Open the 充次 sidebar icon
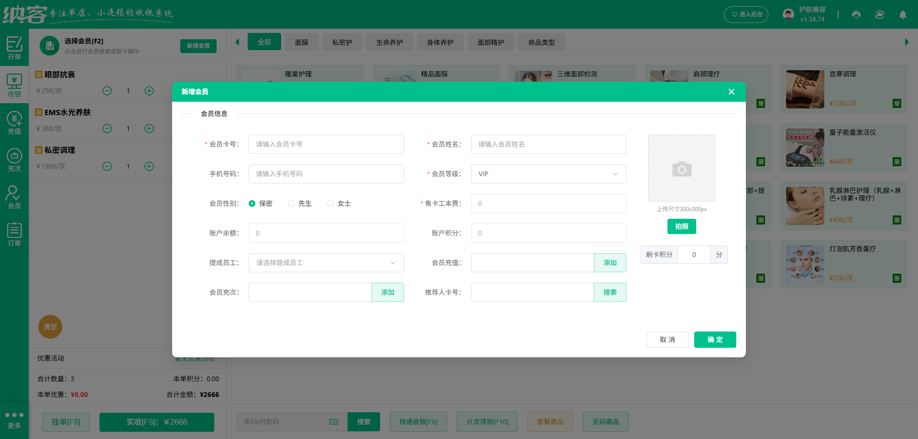Screen dimensions: 918x439 point(14,160)
